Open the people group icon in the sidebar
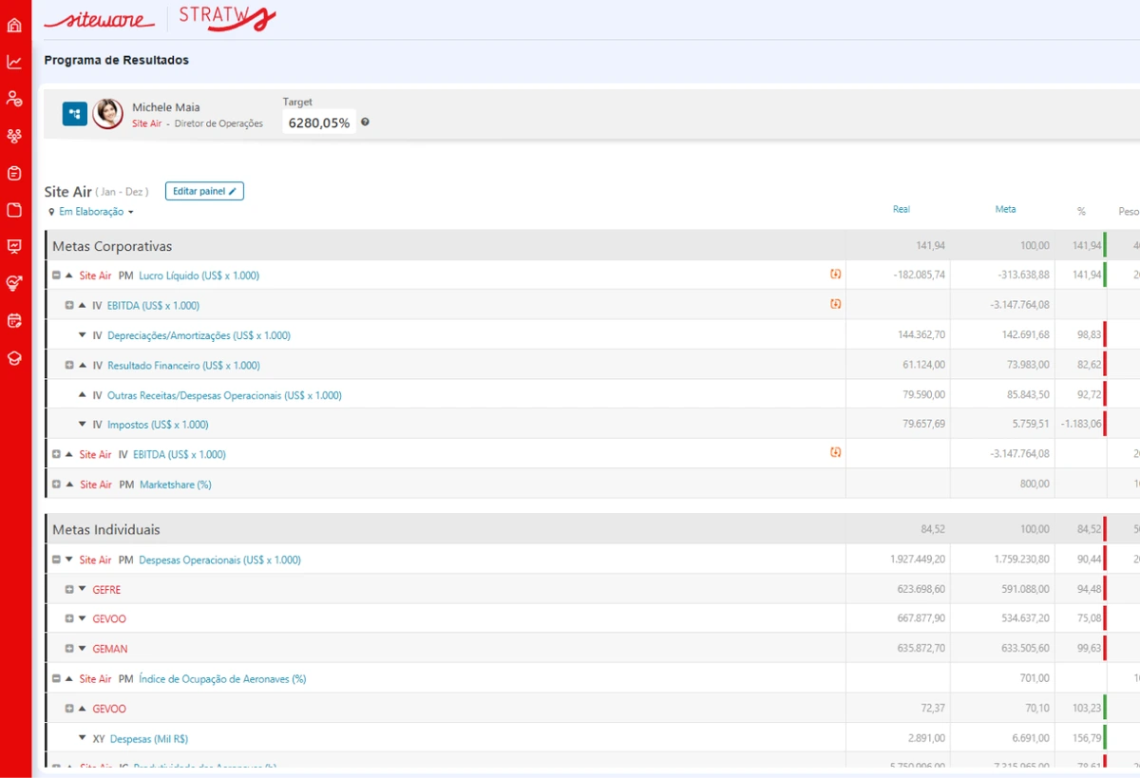The image size is (1140, 778). pos(14,136)
